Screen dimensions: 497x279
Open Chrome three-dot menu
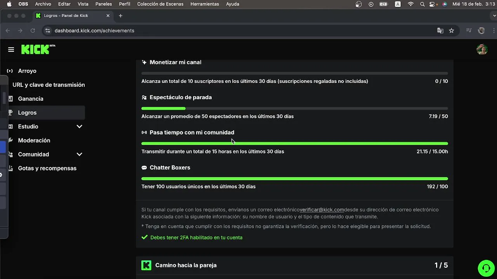tap(494, 31)
